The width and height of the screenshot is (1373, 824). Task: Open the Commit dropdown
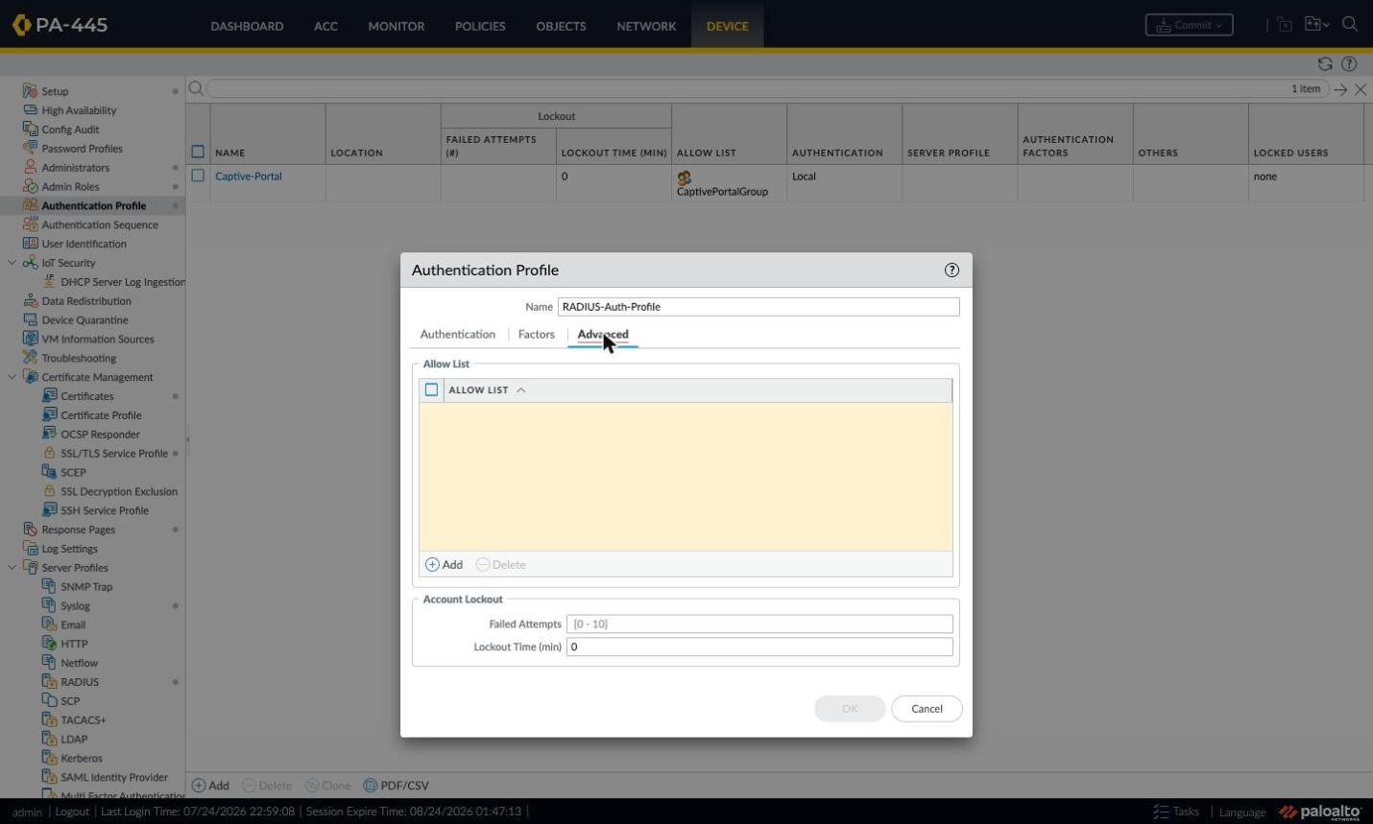(1189, 25)
